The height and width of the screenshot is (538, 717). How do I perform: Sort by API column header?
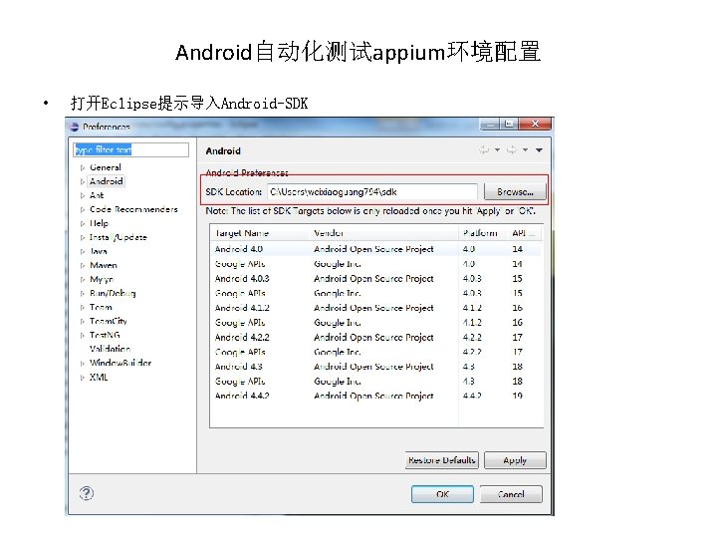525,233
